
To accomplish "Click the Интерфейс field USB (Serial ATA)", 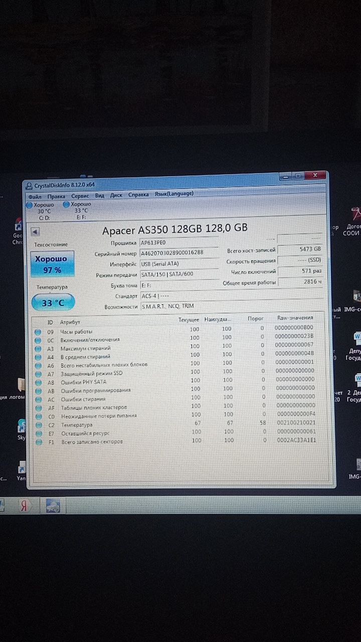I will 179,264.
